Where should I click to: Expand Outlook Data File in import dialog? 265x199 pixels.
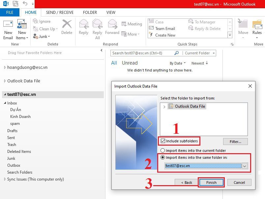[164, 107]
